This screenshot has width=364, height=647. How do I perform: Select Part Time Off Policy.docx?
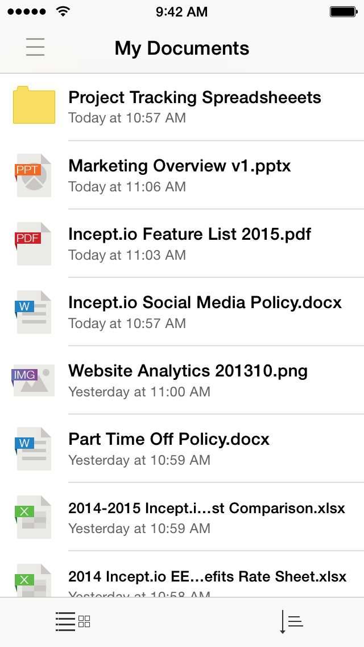coord(168,439)
